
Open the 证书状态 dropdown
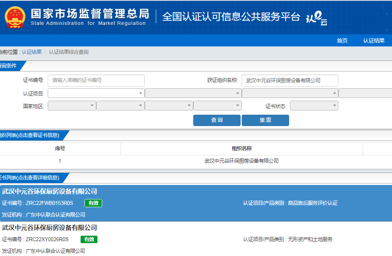pos(314,106)
